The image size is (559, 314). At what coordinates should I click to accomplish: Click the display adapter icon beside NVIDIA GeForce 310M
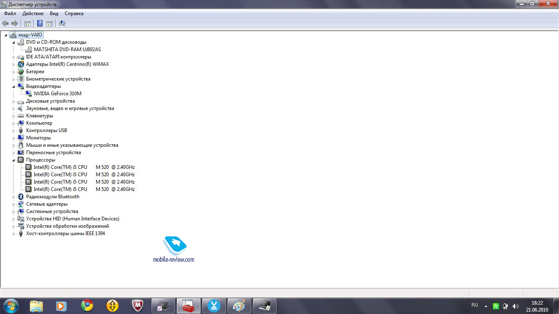pyautogui.click(x=29, y=94)
